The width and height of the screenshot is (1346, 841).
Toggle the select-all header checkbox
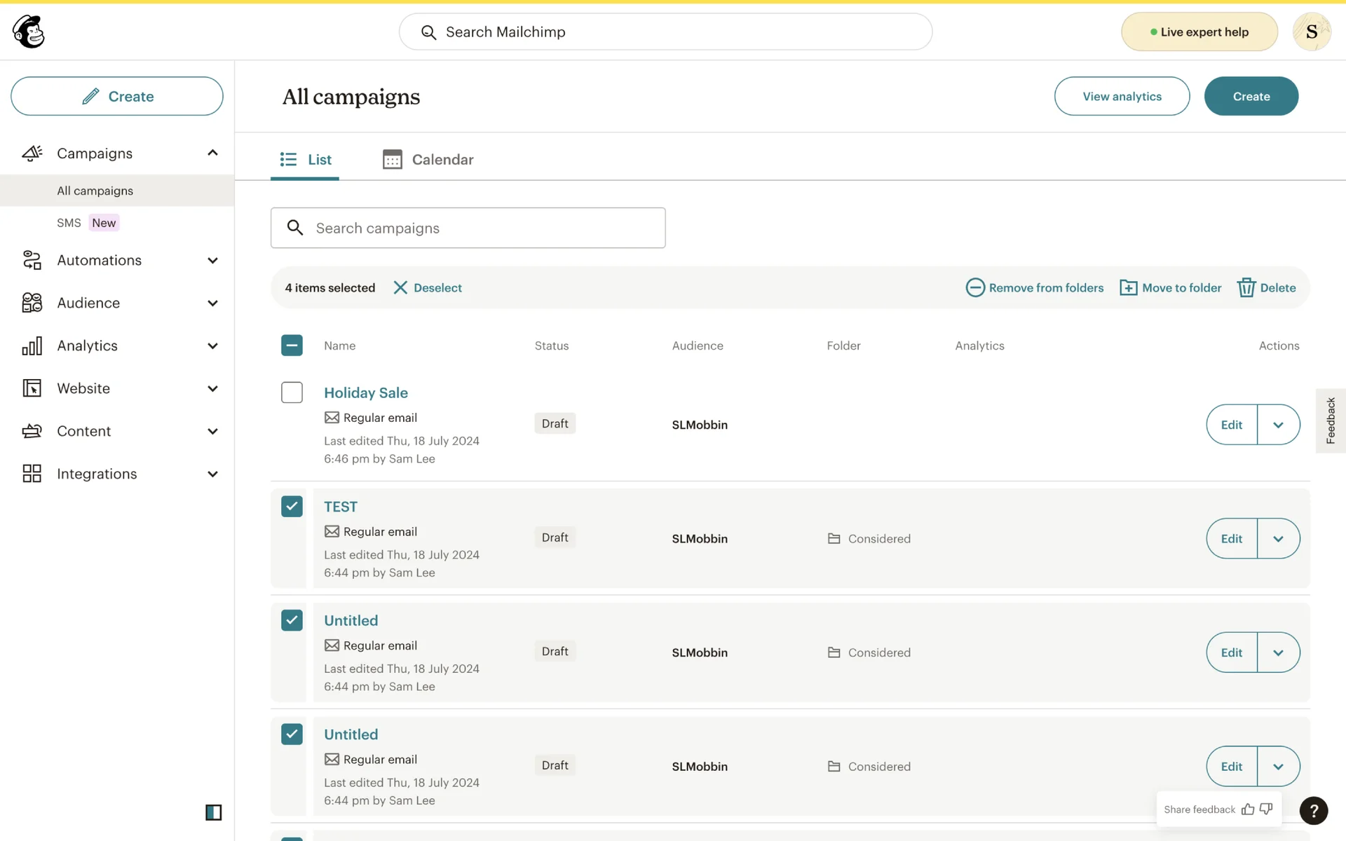(x=292, y=346)
